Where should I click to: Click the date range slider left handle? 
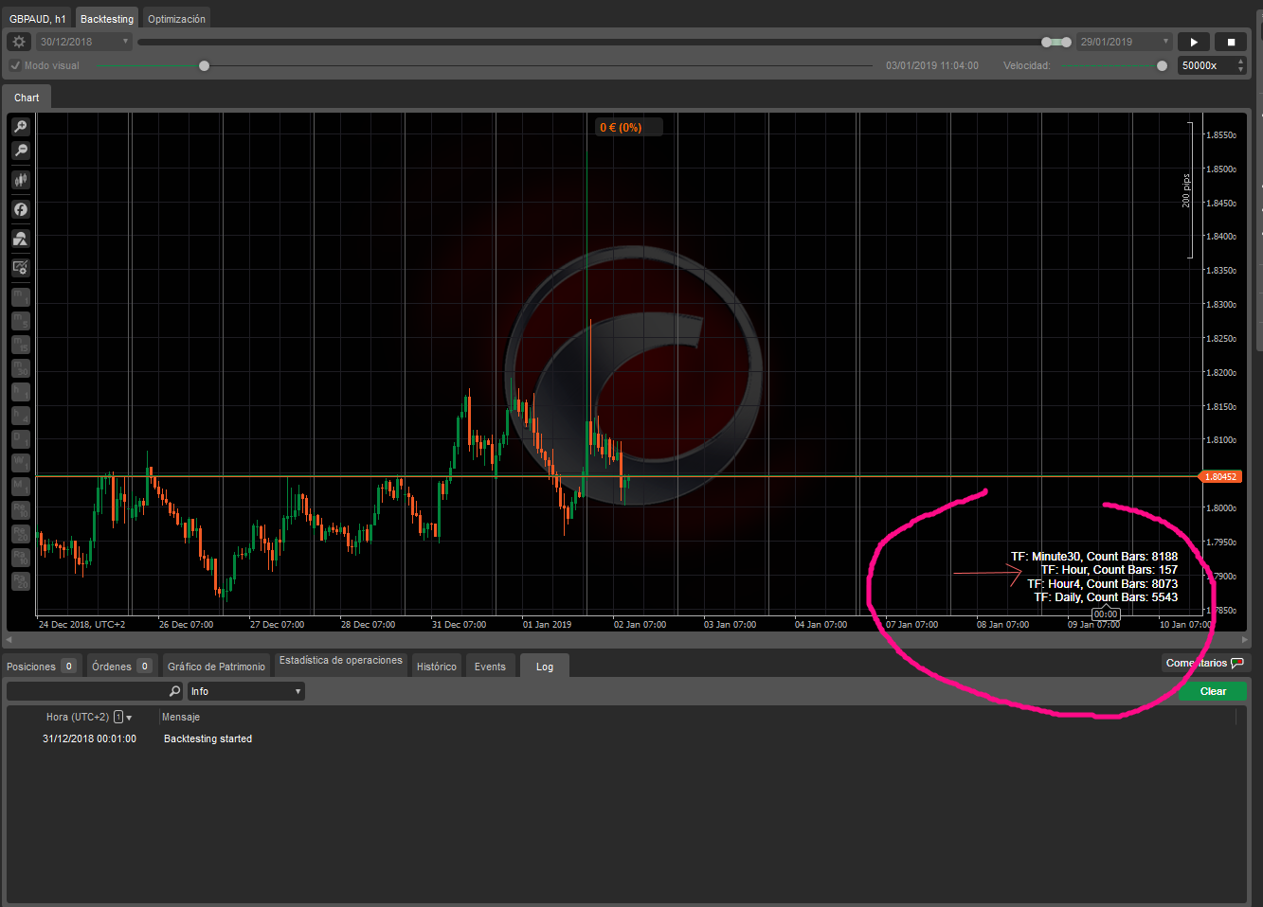pos(1047,42)
